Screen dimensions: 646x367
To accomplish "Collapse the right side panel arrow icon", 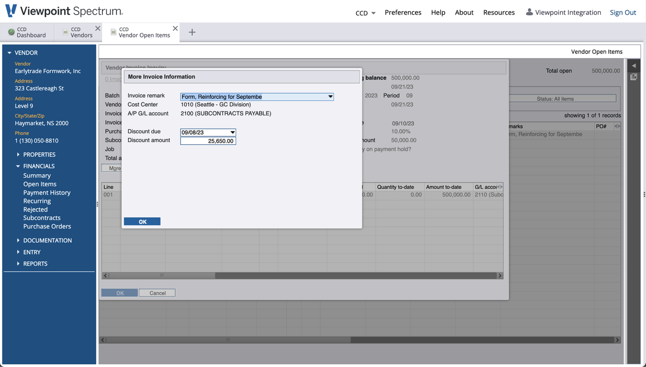I will [634, 66].
